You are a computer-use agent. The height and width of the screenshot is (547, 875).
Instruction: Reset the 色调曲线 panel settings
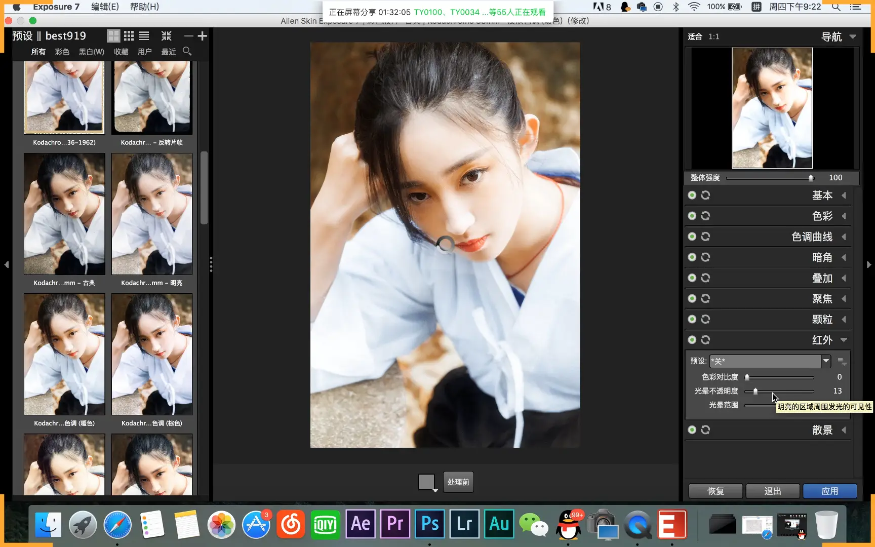(705, 237)
